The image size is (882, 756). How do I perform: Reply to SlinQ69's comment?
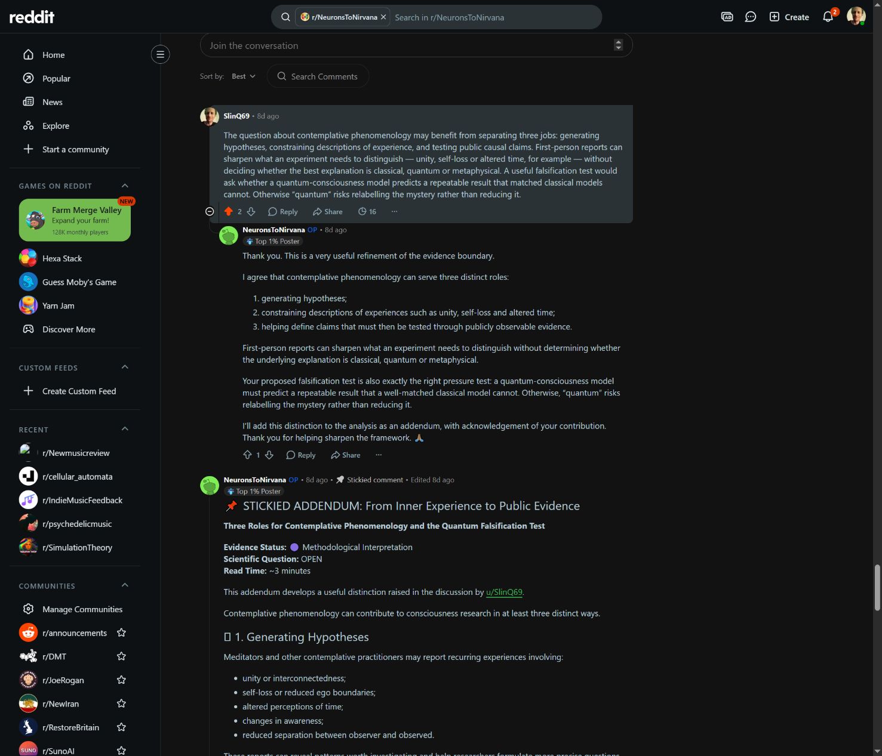[x=283, y=211]
